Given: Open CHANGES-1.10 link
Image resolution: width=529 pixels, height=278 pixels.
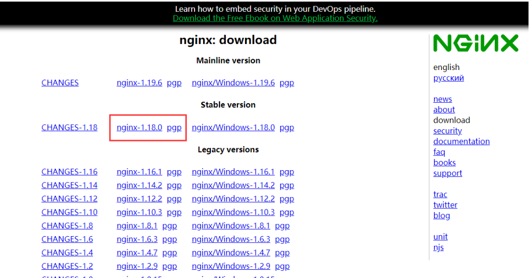Looking at the screenshot, I should (69, 213).
